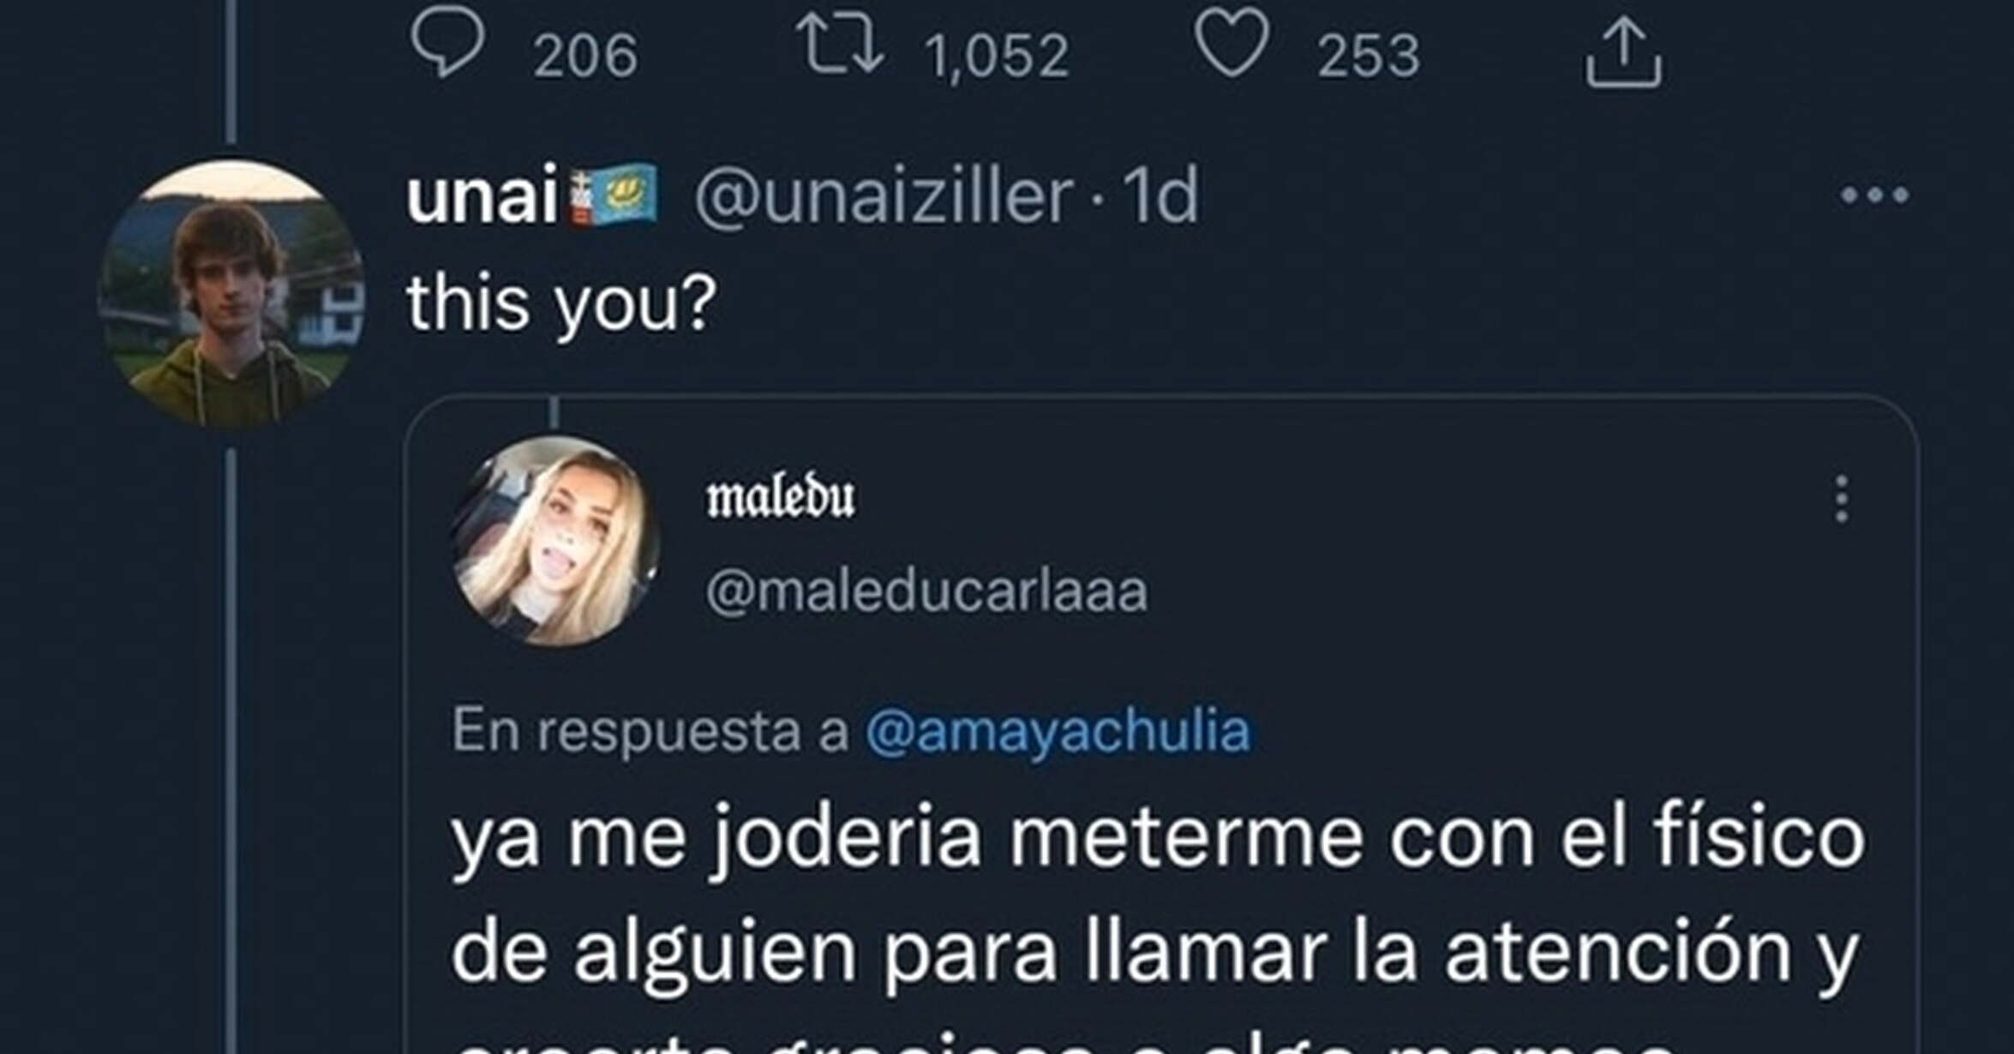Click the @unaiziller handle
The image size is (2014, 1054).
tap(883, 196)
